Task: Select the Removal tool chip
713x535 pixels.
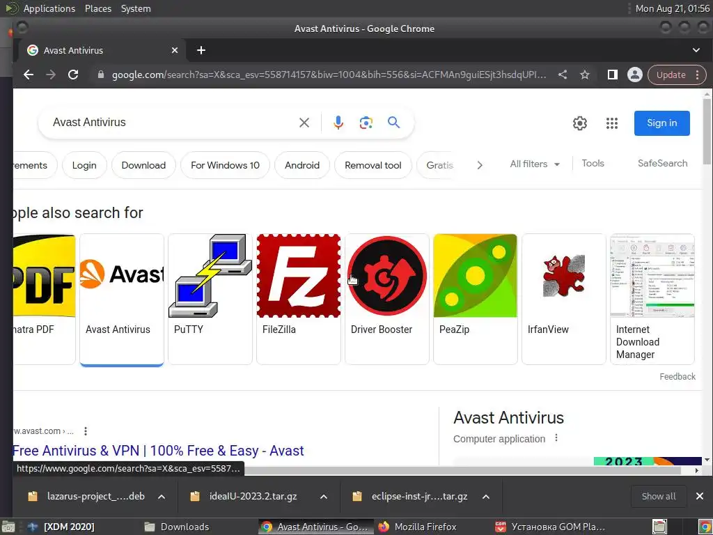Action: pos(373,165)
